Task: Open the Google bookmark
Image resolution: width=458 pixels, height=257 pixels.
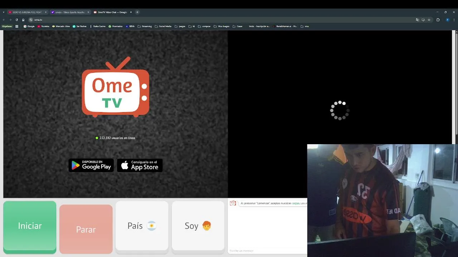Action: (29, 26)
